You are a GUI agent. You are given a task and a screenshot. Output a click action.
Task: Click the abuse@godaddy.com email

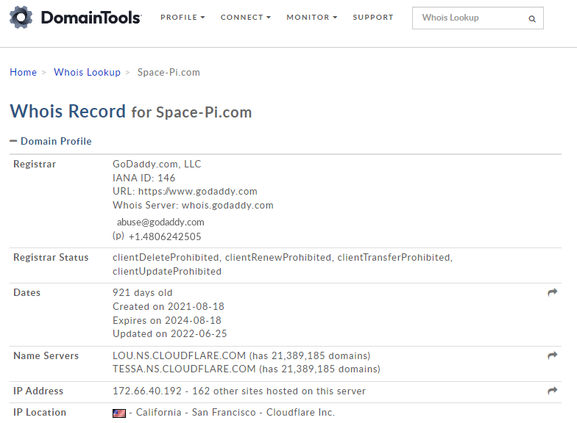coord(160,222)
